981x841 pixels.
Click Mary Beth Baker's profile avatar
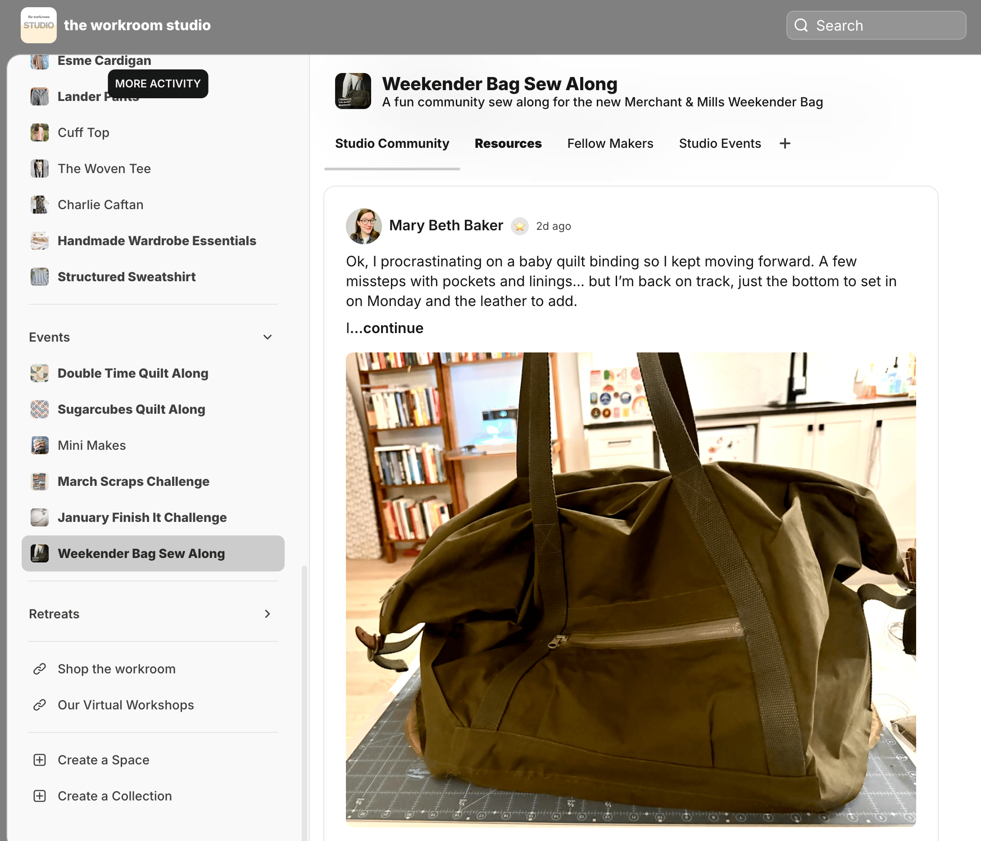click(363, 226)
